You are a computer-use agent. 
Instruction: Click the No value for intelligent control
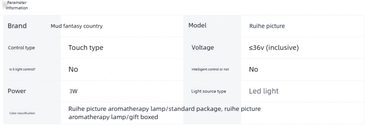point(254,69)
